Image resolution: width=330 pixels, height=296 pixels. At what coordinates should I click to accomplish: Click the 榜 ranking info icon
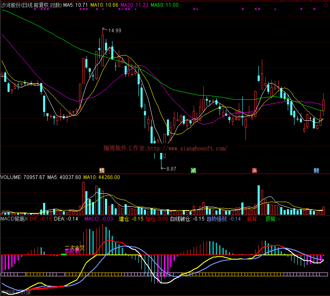[102, 170]
